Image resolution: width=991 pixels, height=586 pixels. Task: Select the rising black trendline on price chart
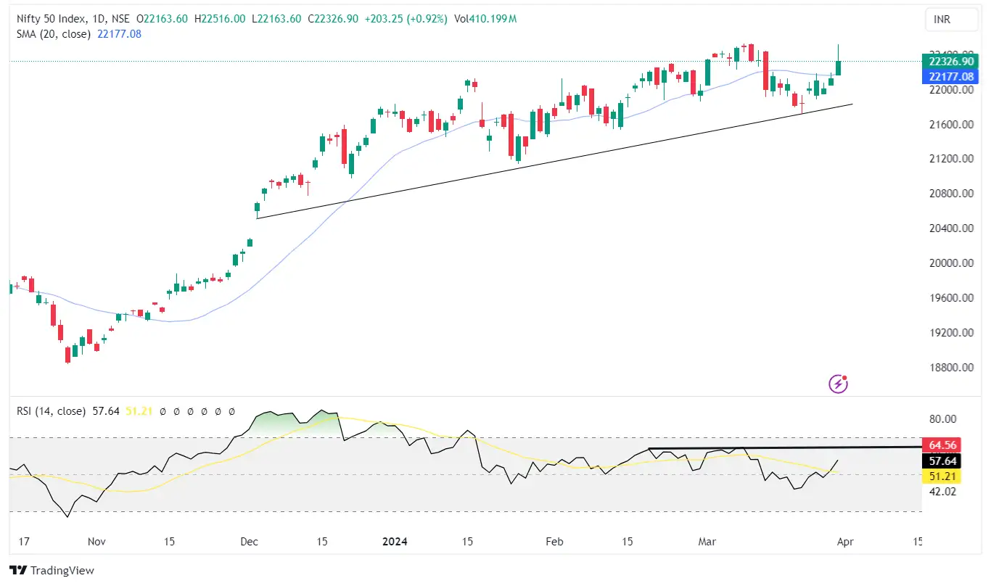(555, 160)
